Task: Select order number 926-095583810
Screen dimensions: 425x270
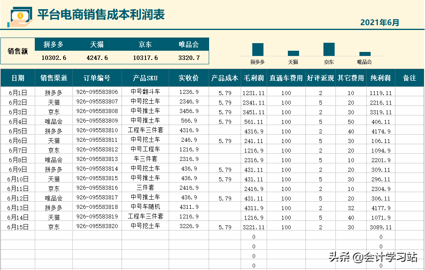Action: (97, 130)
